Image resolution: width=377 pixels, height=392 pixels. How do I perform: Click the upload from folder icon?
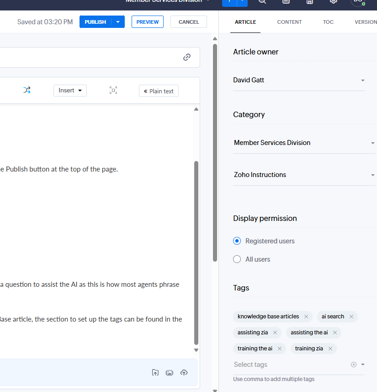tap(155, 372)
